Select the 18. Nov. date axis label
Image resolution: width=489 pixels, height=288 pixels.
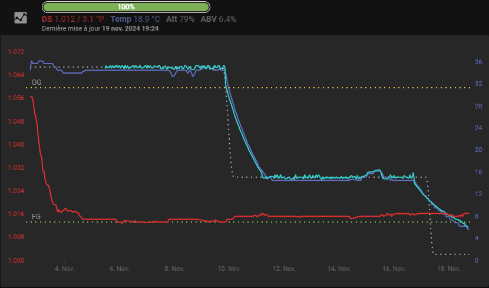pyautogui.click(x=450, y=269)
